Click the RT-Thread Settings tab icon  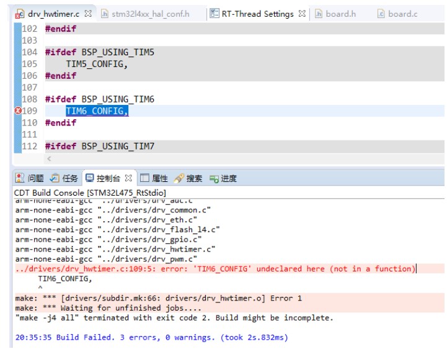pyautogui.click(x=214, y=13)
